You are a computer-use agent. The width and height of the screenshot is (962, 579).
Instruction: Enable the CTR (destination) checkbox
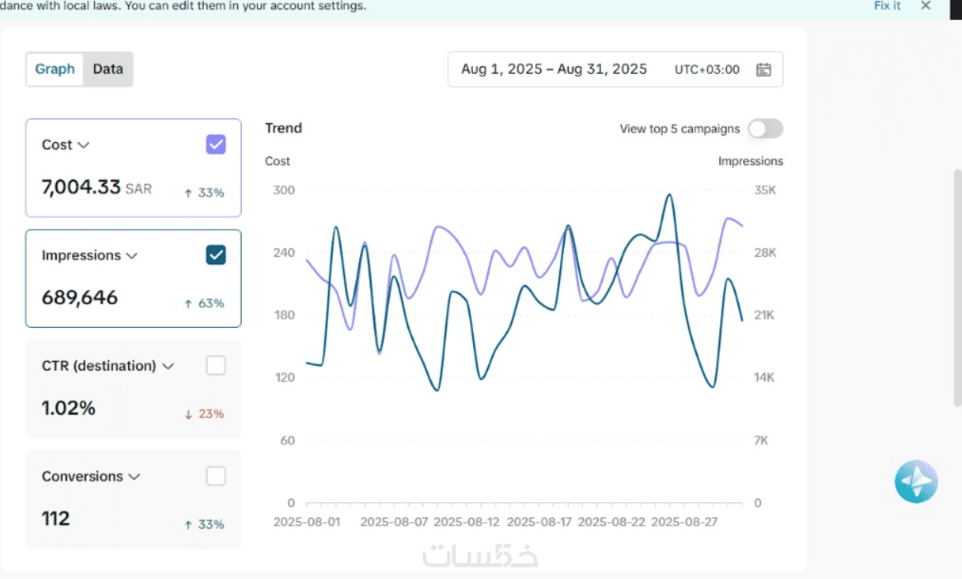(216, 366)
